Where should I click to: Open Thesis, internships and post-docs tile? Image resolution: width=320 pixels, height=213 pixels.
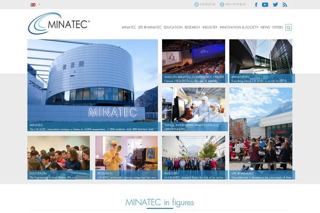[194, 109]
